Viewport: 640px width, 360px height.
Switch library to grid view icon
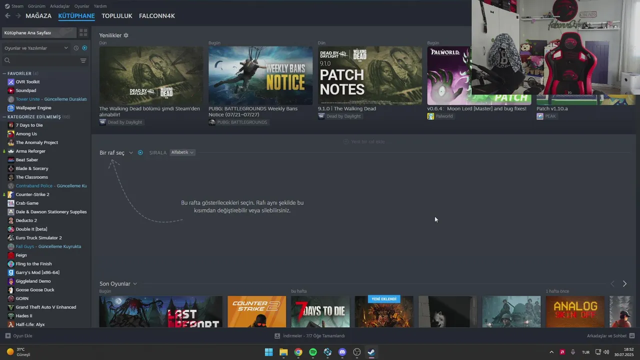click(x=83, y=32)
